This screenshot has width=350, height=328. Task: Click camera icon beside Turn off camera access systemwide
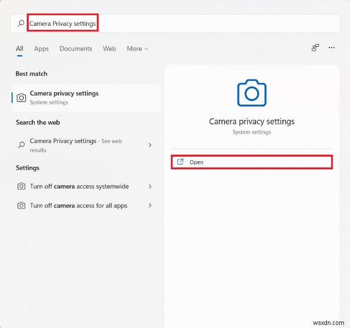coord(21,186)
